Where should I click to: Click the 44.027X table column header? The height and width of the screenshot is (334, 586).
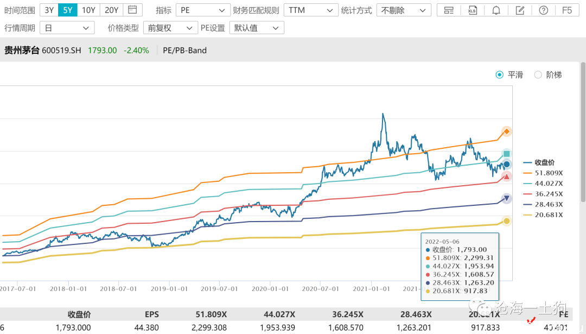pyautogui.click(x=279, y=314)
